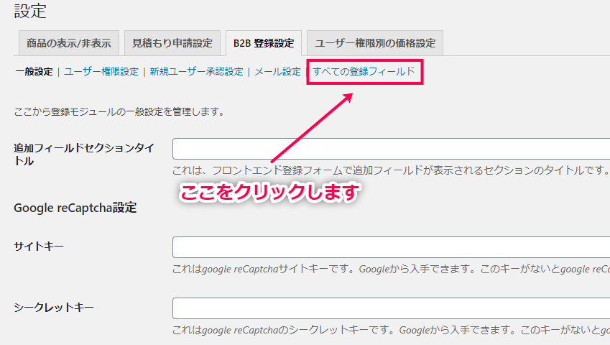Image resolution: width=610 pixels, height=345 pixels.
Task: Go to 新規ユーザー承認設定 link
Action: tap(196, 72)
